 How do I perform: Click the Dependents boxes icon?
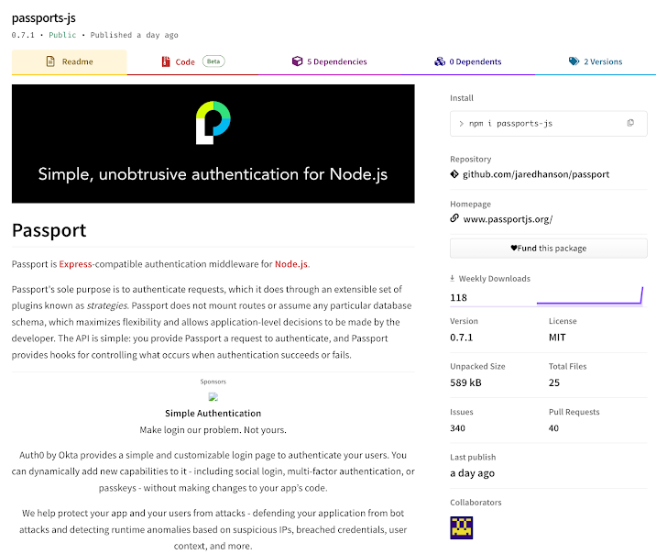coord(440,62)
